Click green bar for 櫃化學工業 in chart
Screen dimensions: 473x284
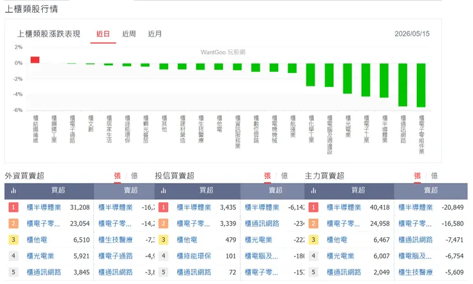[x=311, y=75]
